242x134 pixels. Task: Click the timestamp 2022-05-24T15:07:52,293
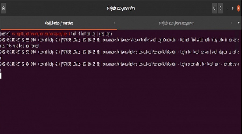[15, 52]
